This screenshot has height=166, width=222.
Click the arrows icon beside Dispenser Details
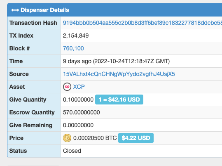click(15, 10)
